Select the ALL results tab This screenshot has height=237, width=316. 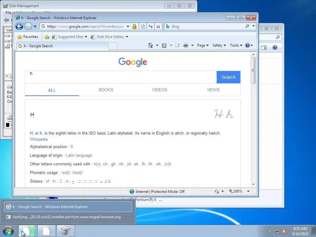(x=52, y=90)
